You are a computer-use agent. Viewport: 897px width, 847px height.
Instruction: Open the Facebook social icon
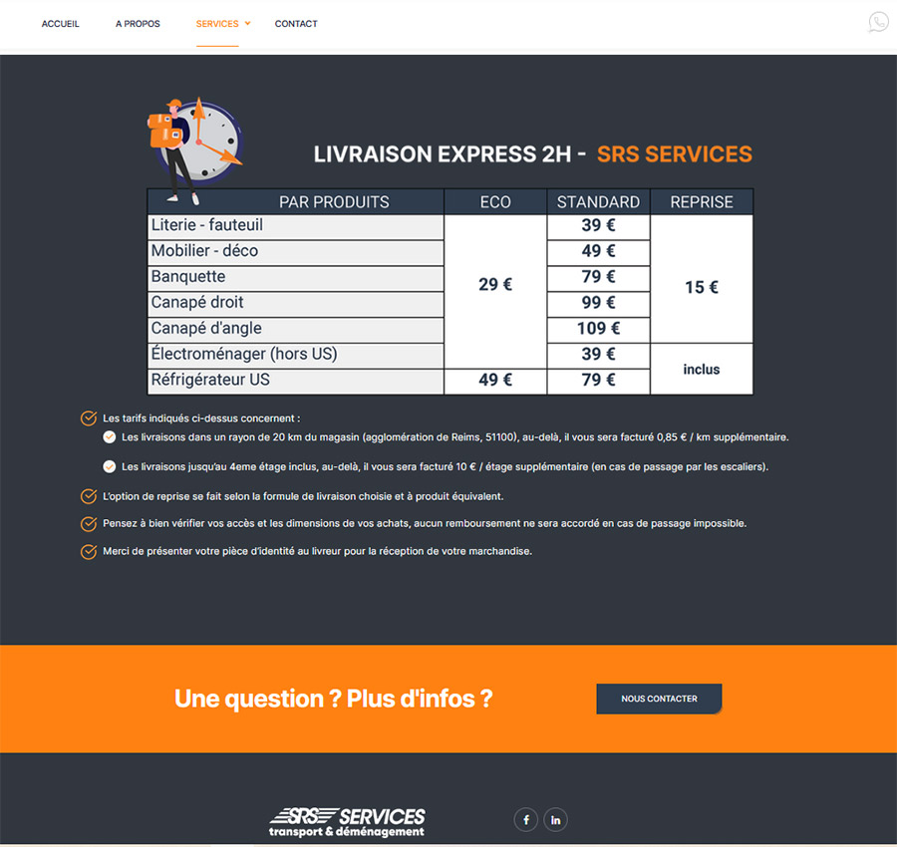coord(525,819)
